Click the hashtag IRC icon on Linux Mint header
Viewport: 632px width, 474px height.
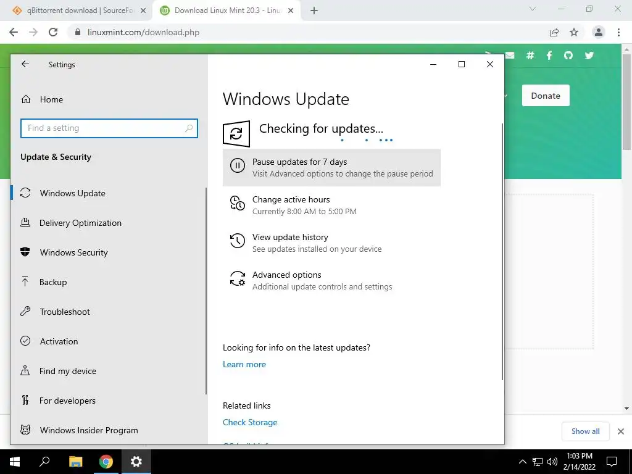click(x=530, y=55)
